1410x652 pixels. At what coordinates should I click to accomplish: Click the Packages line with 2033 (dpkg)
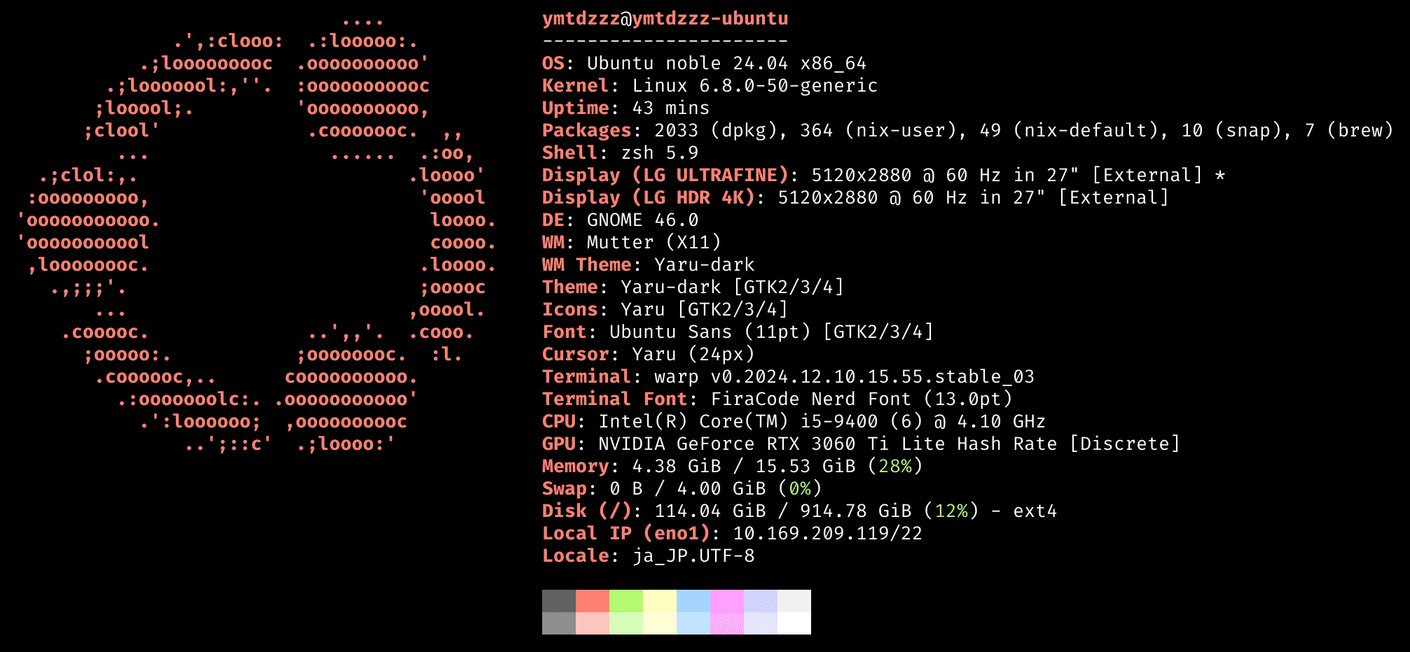point(967,131)
